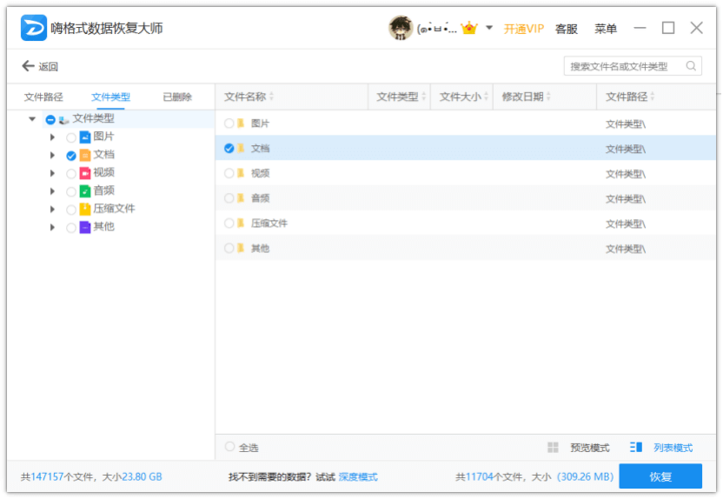Image resolution: width=723 pixels, height=499 pixels.
Task: Switch to the 文件路径 tab
Action: tap(43, 97)
